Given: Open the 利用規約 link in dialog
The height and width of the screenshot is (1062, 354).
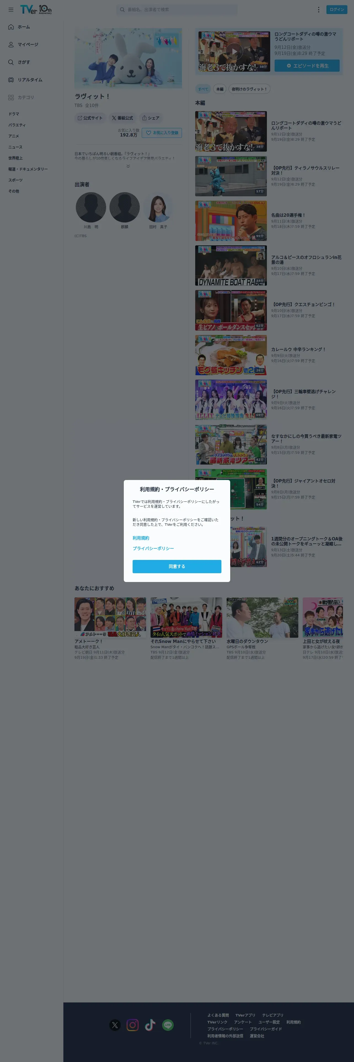Looking at the screenshot, I should (x=141, y=538).
